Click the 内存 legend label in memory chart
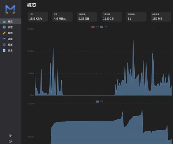This screenshot has height=144, width=173. [101, 101]
